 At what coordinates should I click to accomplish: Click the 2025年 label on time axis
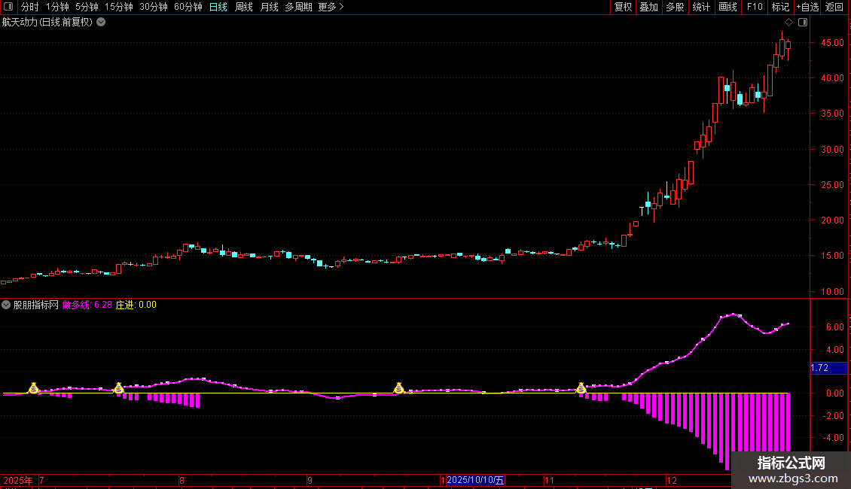click(18, 480)
